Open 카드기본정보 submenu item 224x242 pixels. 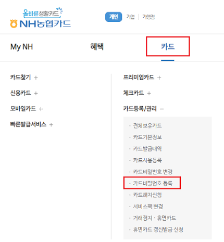pyautogui.click(x=147, y=137)
